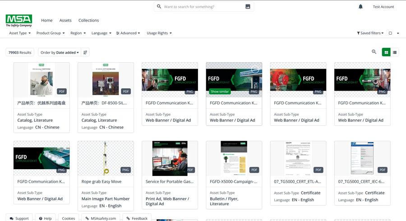The image size is (406, 221).
Task: Click the notifications bell icon
Action: 360,7
